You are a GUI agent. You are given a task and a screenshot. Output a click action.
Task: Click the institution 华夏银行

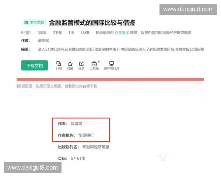86,135
